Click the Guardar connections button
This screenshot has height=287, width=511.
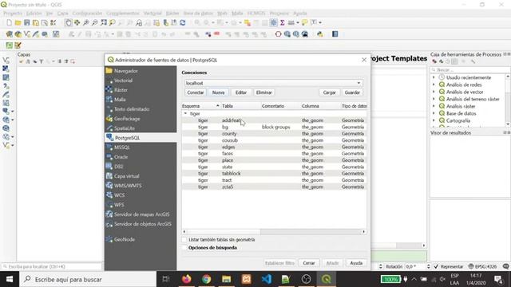tap(352, 92)
